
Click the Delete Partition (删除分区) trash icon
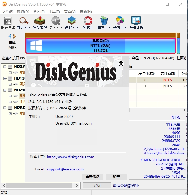pos(104,23)
